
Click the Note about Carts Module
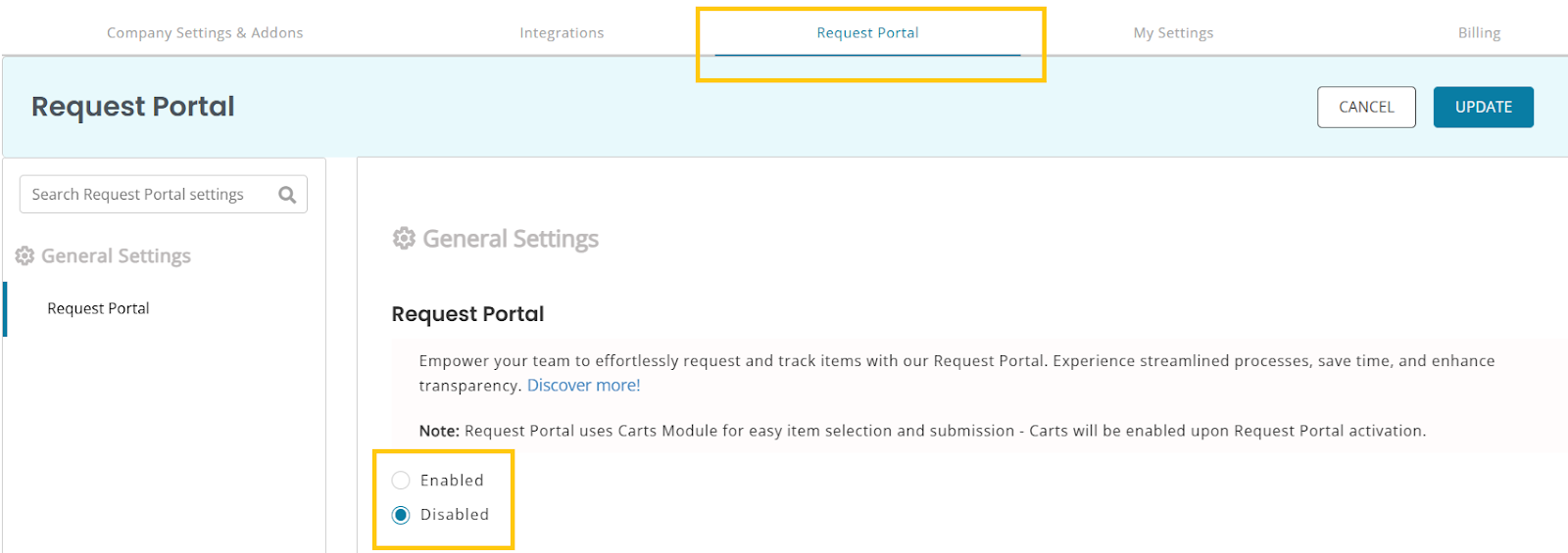point(922,431)
